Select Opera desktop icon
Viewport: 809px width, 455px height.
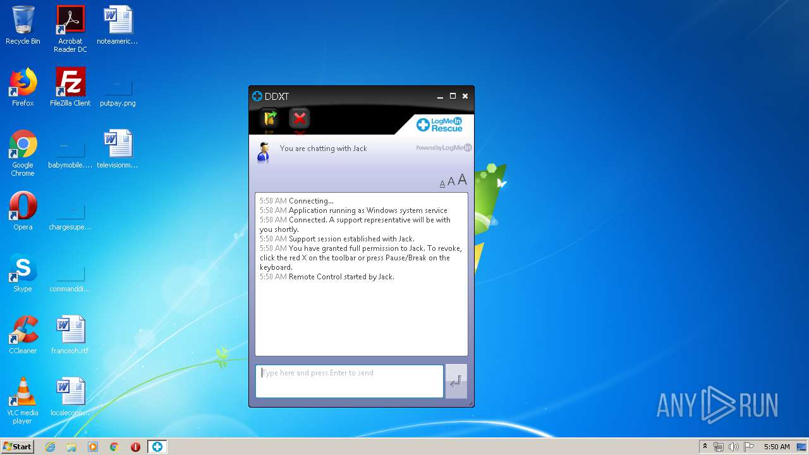tap(23, 211)
